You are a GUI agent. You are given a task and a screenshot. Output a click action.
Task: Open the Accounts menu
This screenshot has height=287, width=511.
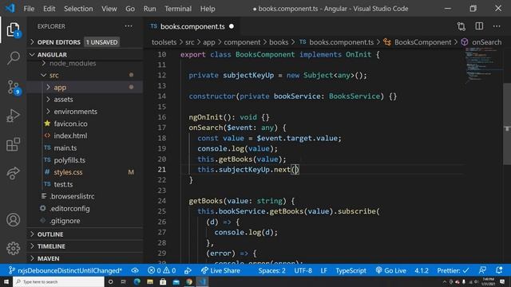(x=13, y=220)
